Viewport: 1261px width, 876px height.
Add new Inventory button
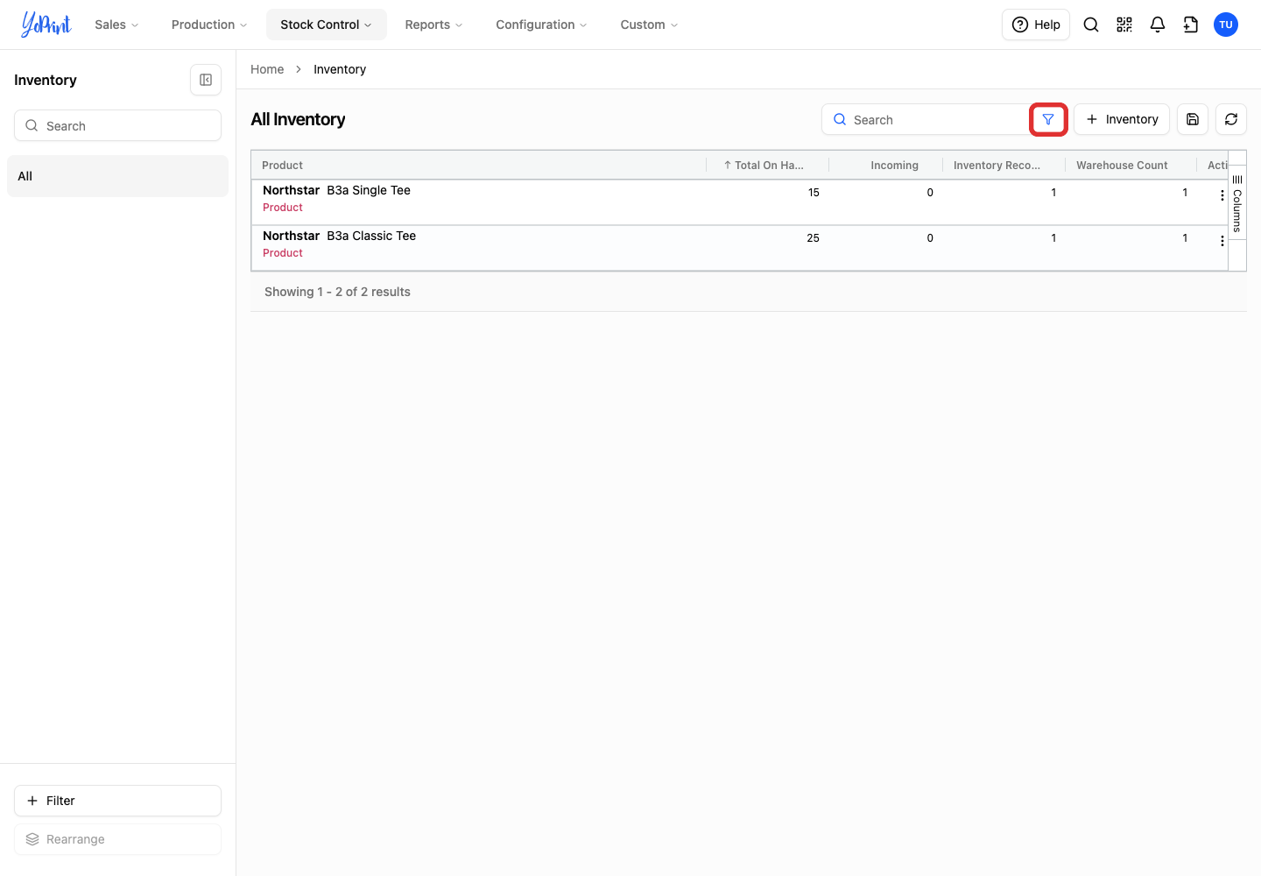(1122, 119)
